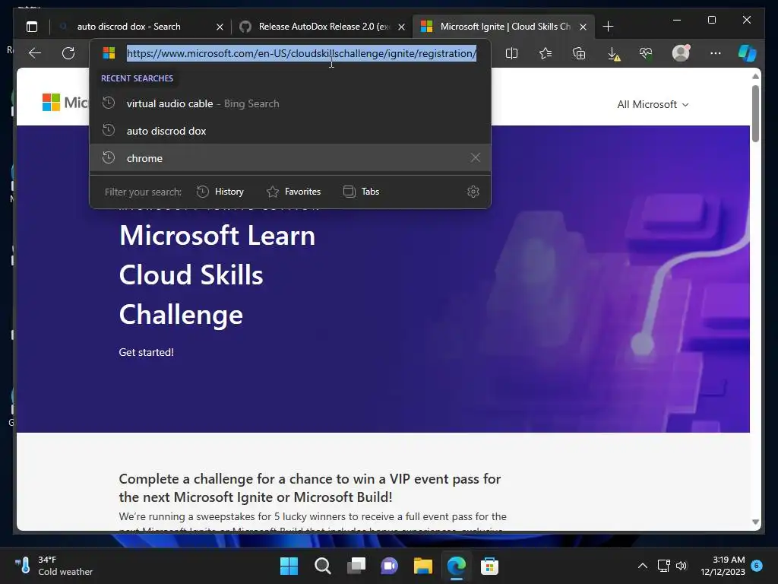Open the tab actions menu icon

point(32,27)
